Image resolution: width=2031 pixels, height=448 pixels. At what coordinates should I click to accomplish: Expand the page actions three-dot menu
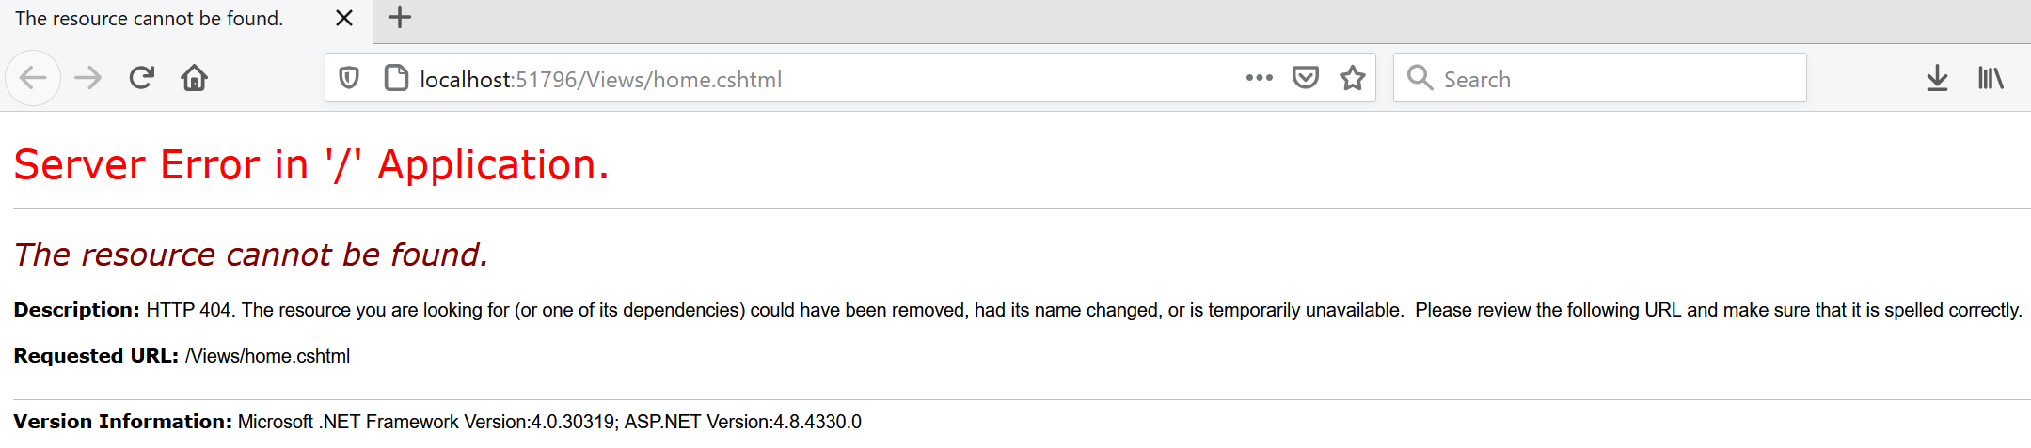[1260, 78]
